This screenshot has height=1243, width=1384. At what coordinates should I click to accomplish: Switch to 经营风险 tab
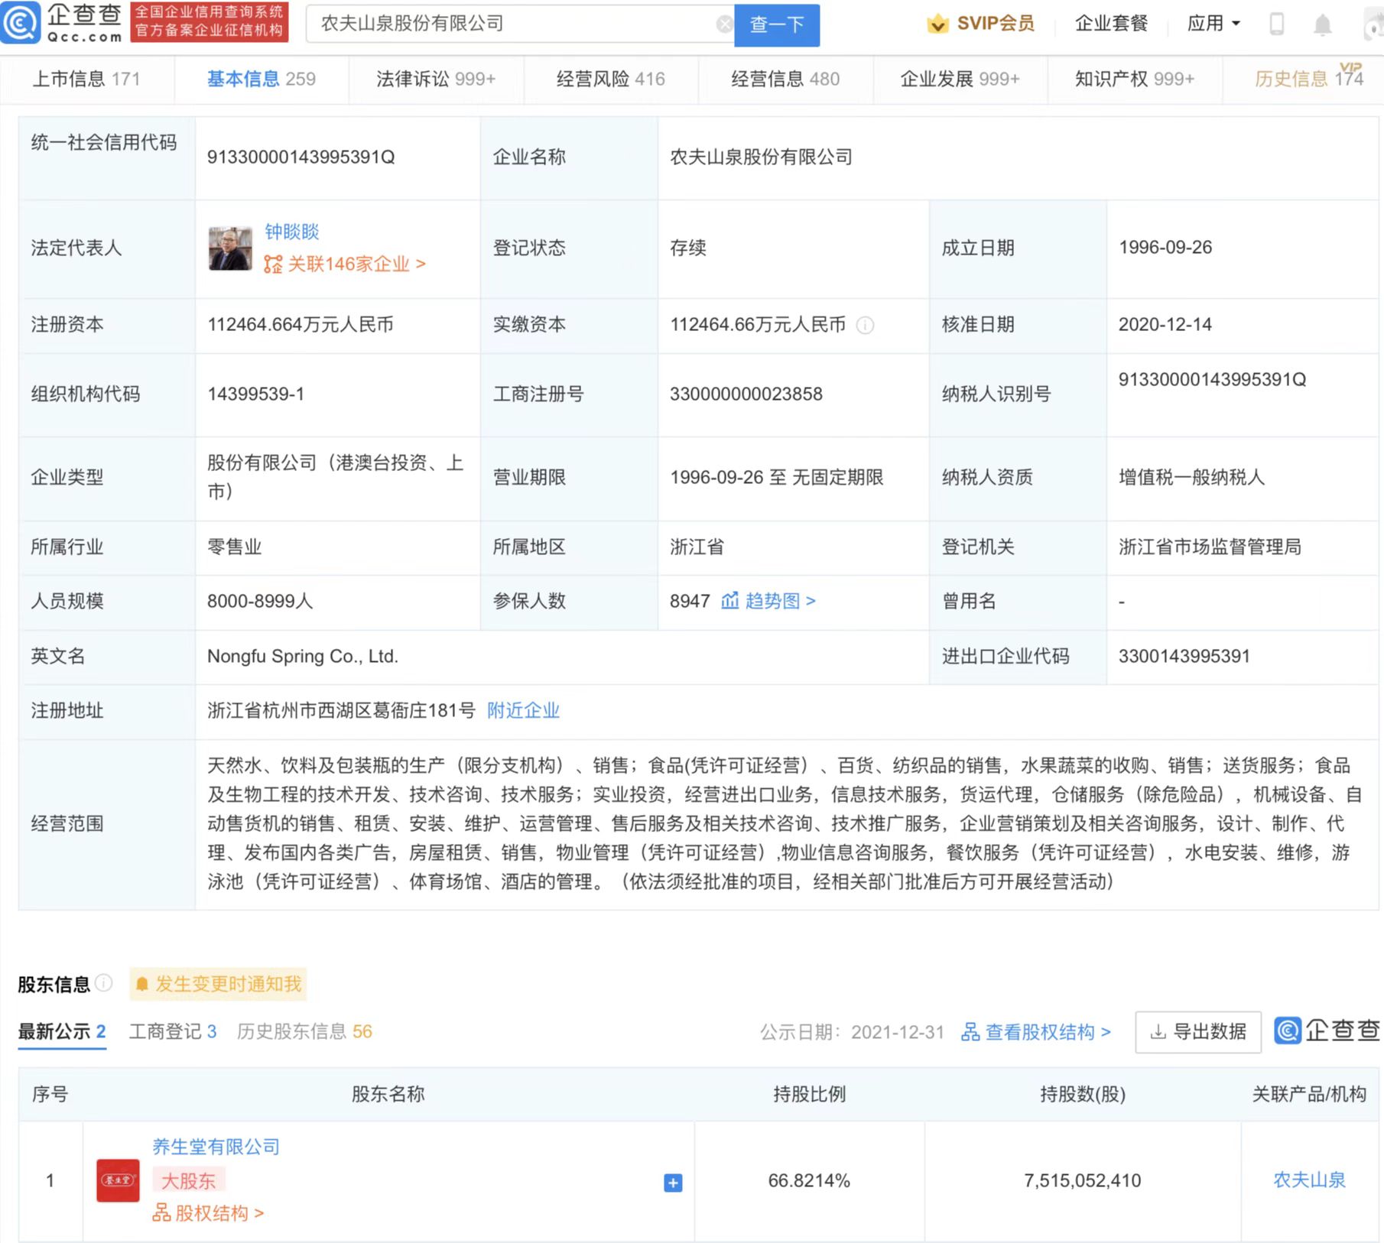611,79
